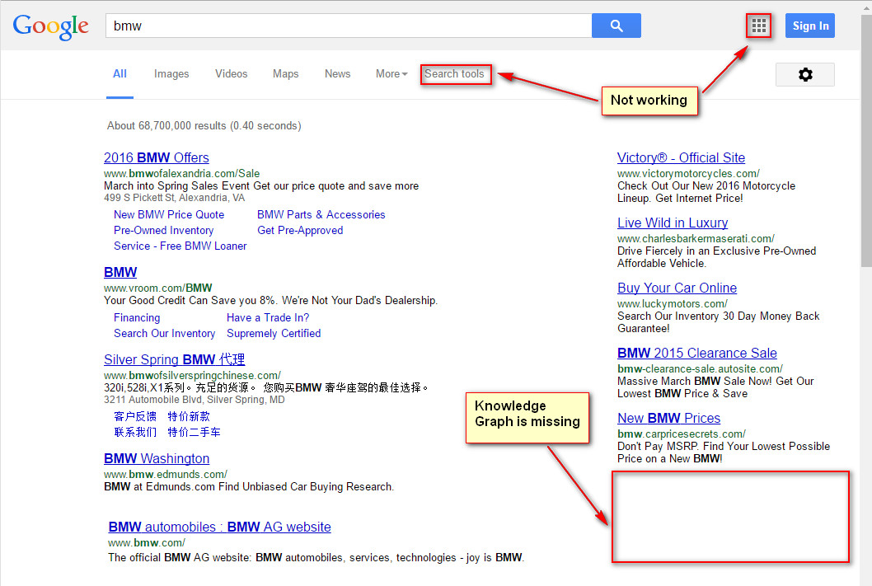872x586 pixels.
Task: Click the www.bmwofalexandria.com/Sale URL text
Action: [x=182, y=173]
